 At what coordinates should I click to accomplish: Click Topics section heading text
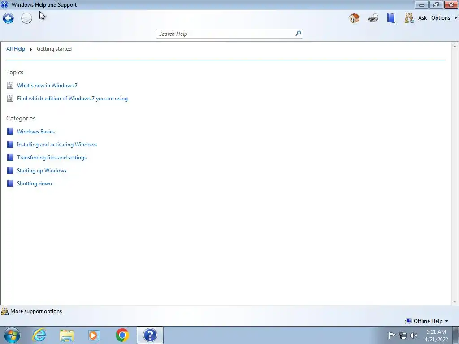pyautogui.click(x=15, y=72)
